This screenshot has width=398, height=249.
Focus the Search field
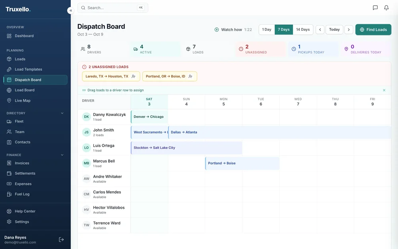coord(113,8)
